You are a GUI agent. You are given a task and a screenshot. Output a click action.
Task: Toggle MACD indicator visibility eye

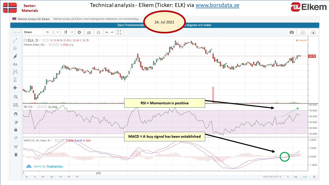(x=55, y=141)
